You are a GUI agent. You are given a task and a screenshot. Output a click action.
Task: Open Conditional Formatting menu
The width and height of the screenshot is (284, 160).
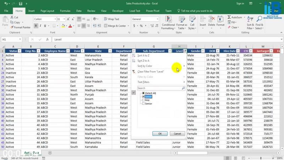pos(168,23)
